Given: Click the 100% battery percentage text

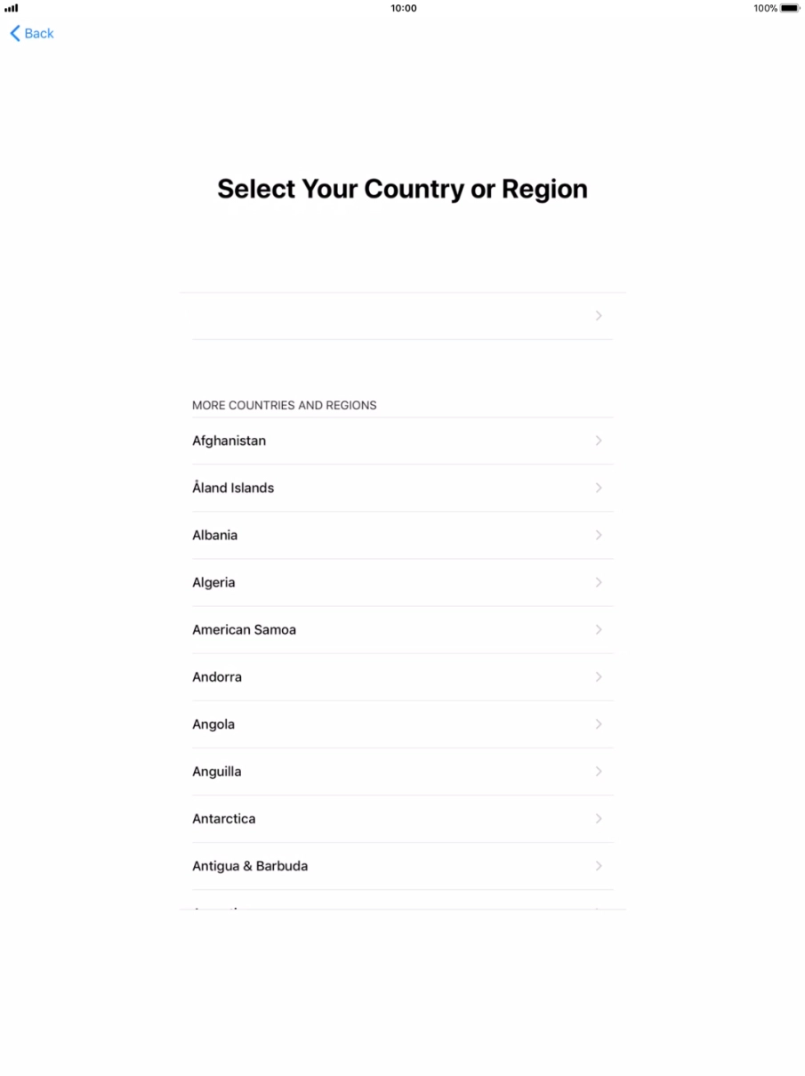Looking at the screenshot, I should (765, 8).
